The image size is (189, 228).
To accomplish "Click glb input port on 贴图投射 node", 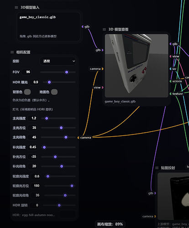I will click(x=155, y=193).
